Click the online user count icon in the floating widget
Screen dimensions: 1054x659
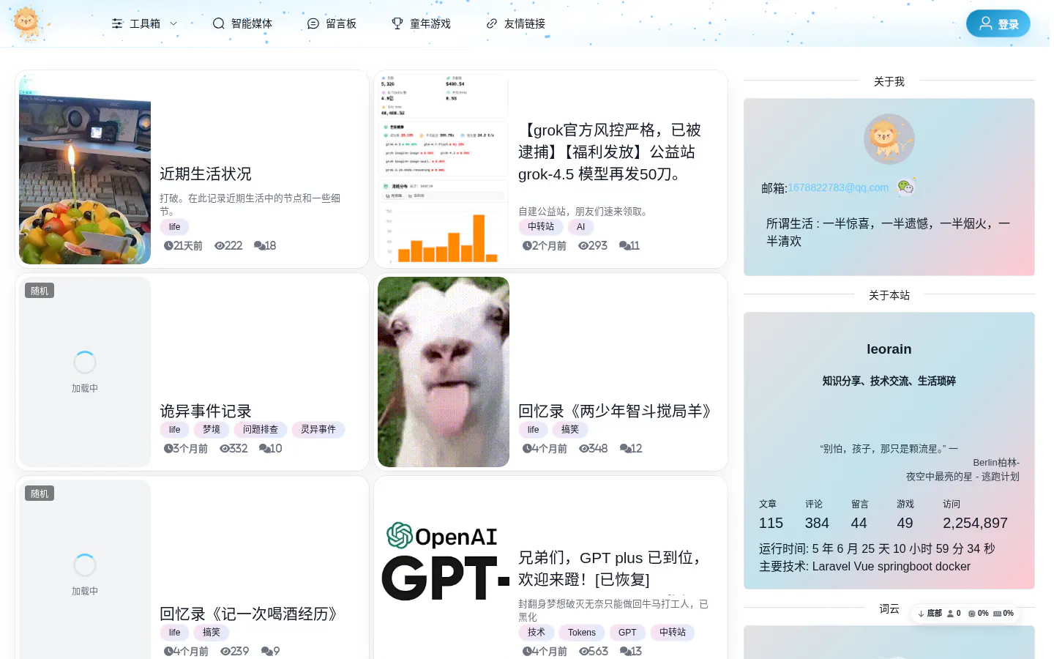point(950,614)
